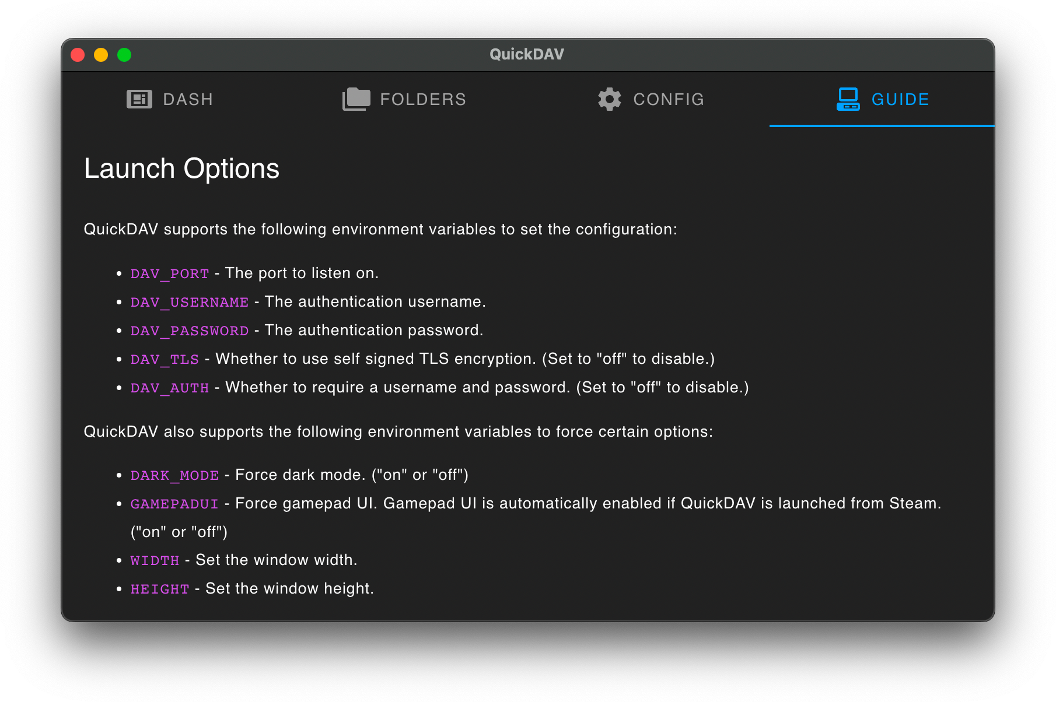Click the GAMEPADUI variable name
This screenshot has height=702, width=1056.
[x=174, y=504]
